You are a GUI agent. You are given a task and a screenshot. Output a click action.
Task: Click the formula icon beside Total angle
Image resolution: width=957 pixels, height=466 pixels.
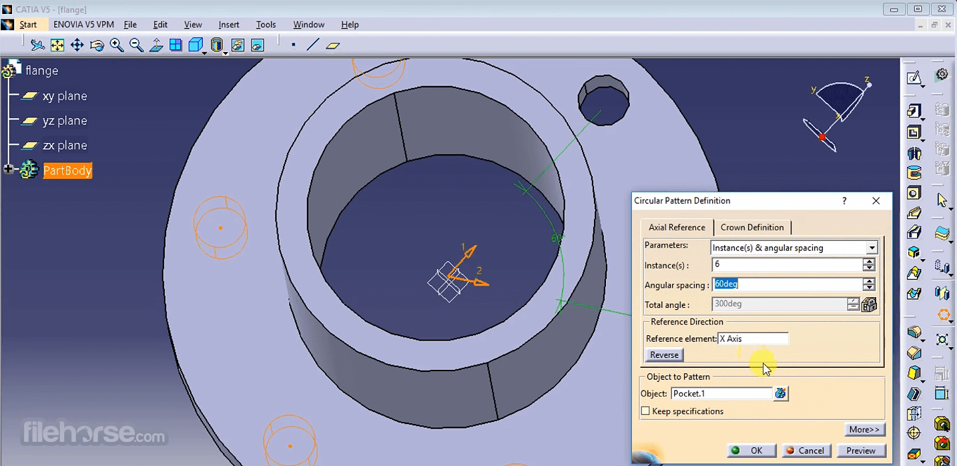click(869, 304)
